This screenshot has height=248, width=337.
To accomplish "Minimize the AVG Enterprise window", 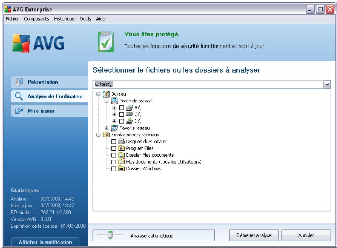I will pyautogui.click(x=310, y=10).
